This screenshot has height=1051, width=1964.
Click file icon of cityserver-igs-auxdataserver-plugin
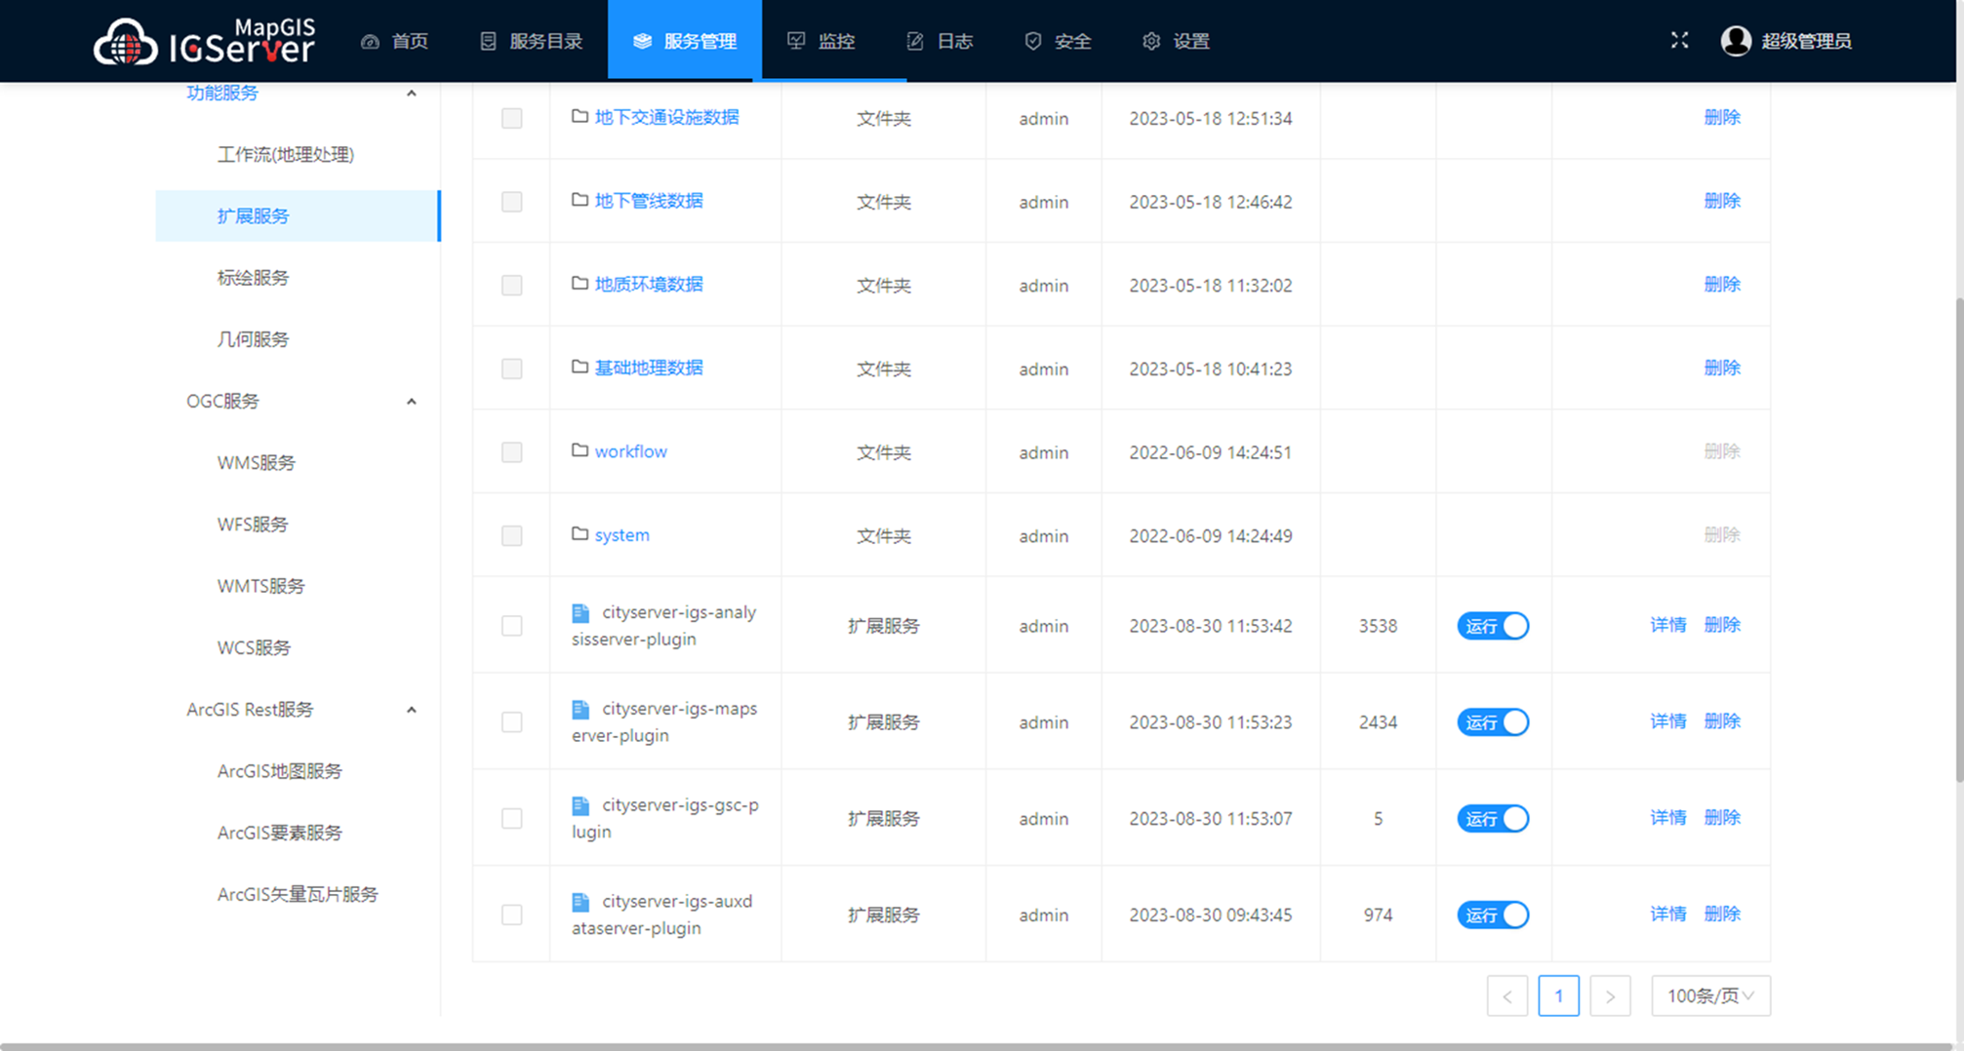tap(581, 902)
